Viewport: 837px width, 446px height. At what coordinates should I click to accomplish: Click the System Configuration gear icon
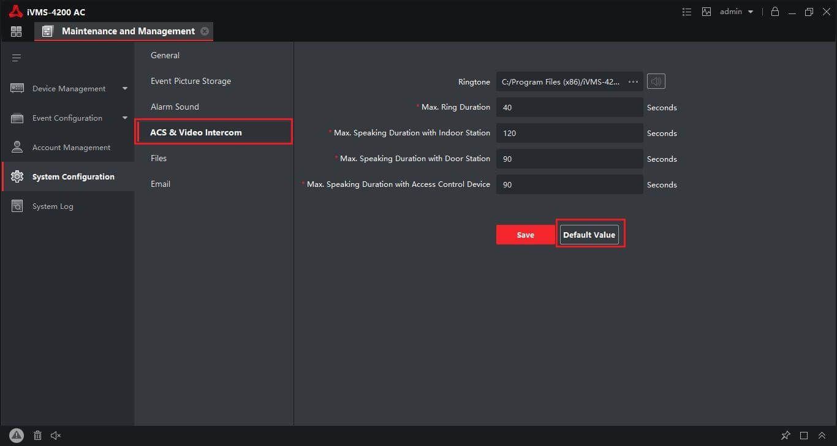coord(17,176)
